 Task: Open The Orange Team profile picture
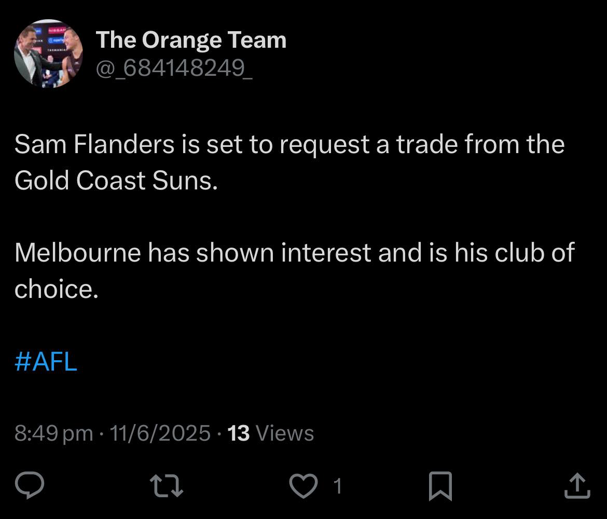tap(48, 53)
